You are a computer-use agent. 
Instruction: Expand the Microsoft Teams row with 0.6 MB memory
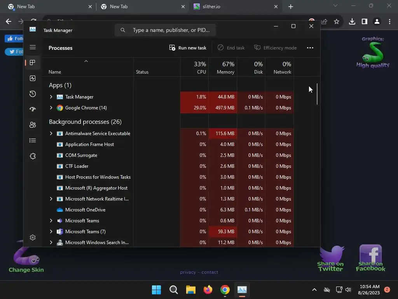[51, 221]
